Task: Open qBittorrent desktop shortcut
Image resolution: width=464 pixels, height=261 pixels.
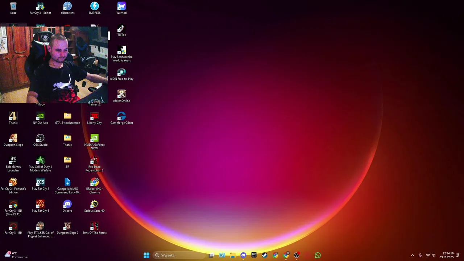Action: tap(67, 8)
